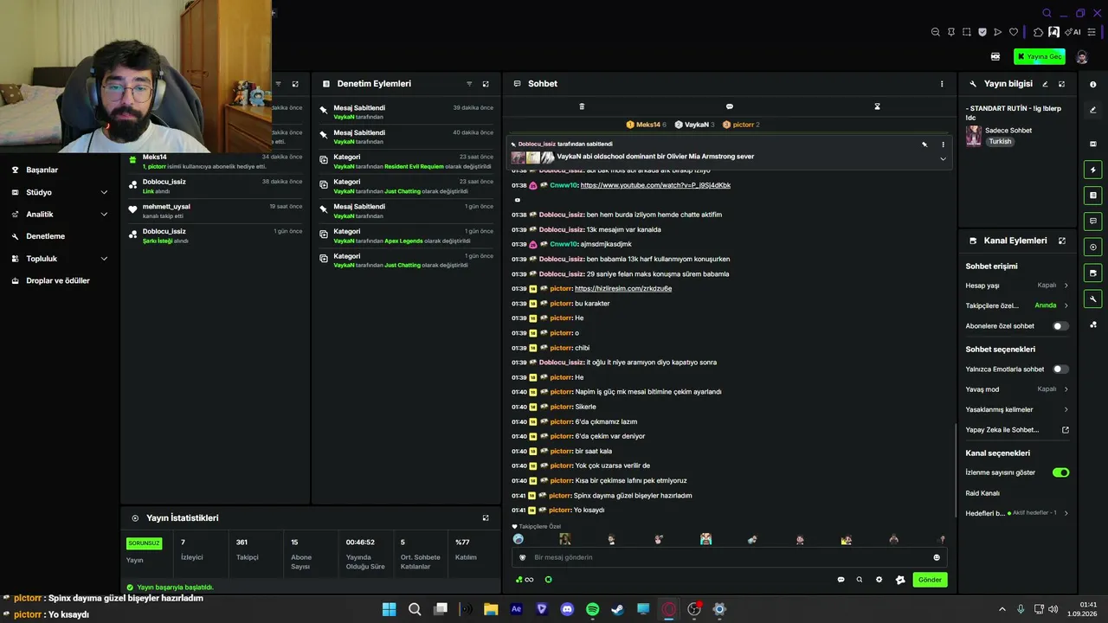Screen dimensions: 1108x623
Task: Open the browser zoom-out magnifier icon
Action: click(x=935, y=32)
